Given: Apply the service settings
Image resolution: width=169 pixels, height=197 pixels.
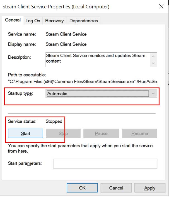Looking at the screenshot, I should click(150, 188).
